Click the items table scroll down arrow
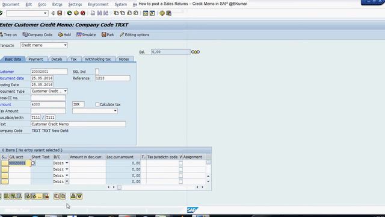This screenshot has width=385, height=217. (208, 181)
